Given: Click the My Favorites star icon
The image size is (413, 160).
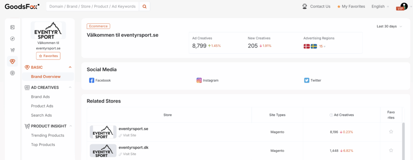Looking at the screenshot, I should [x=339, y=6].
